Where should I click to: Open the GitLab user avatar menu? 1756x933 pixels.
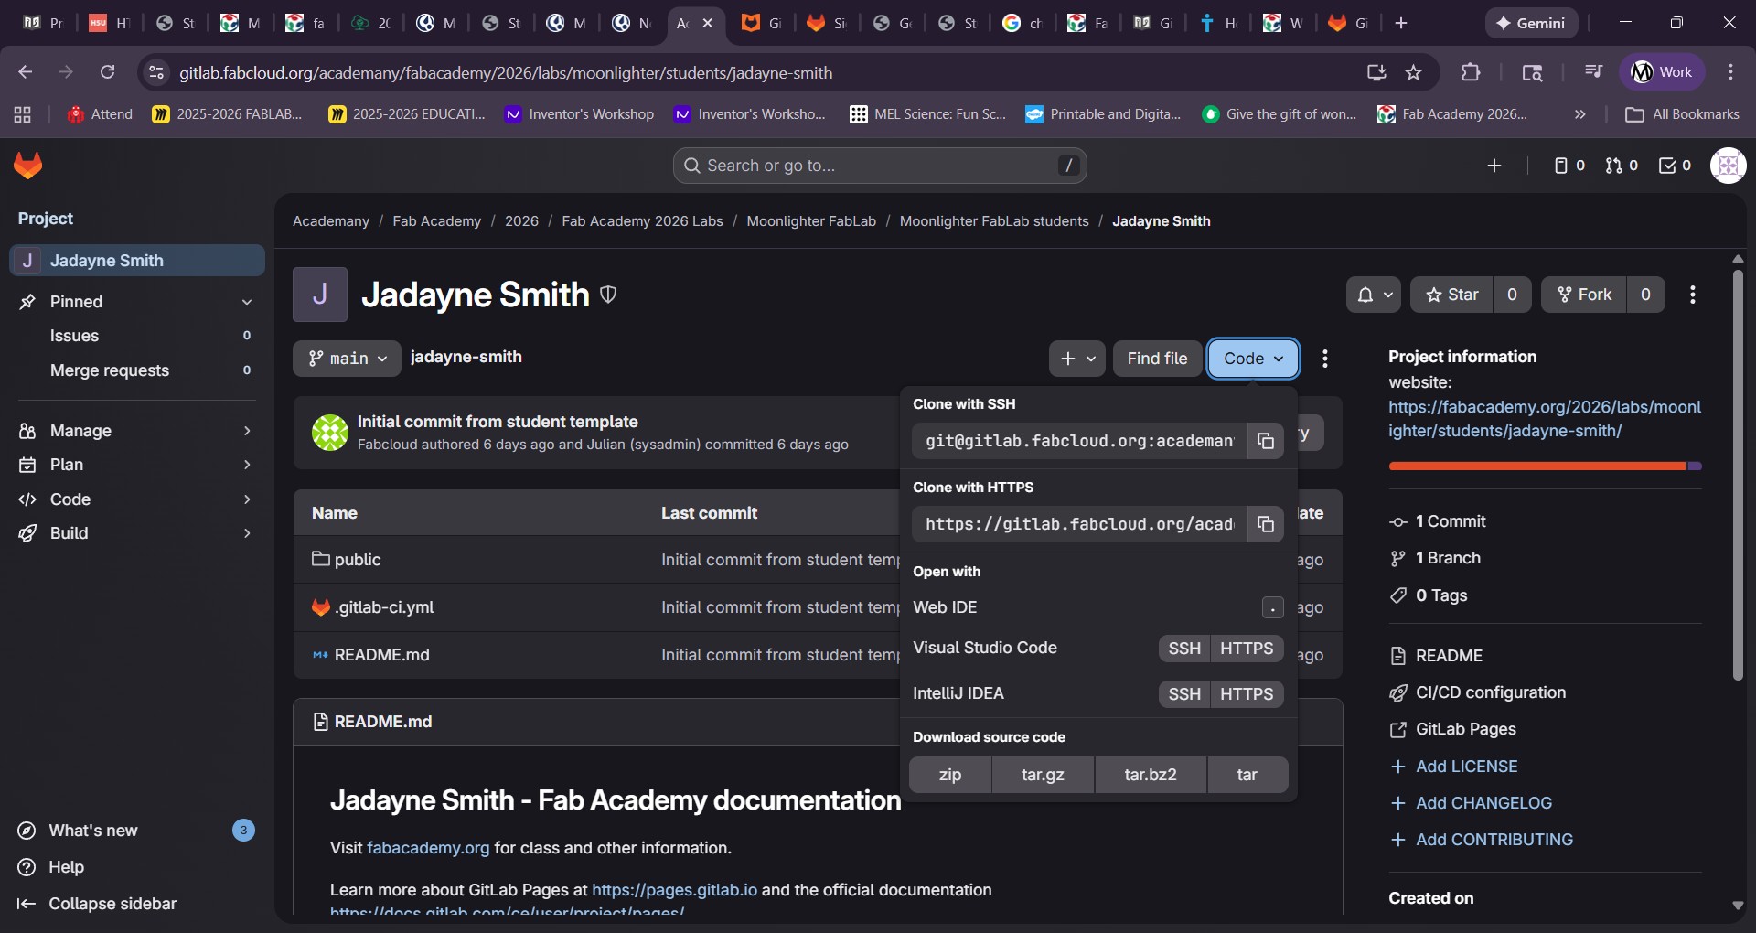tap(1728, 166)
